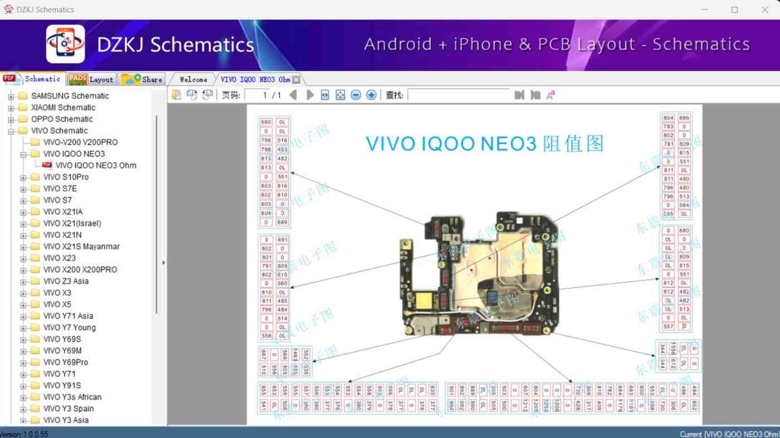Collapse the VIVO IQOO NEO3 folder
Viewport: 780px width, 438px height.
tap(23, 154)
